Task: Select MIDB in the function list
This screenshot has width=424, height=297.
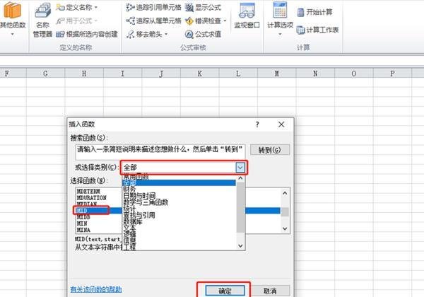Action: 83,217
